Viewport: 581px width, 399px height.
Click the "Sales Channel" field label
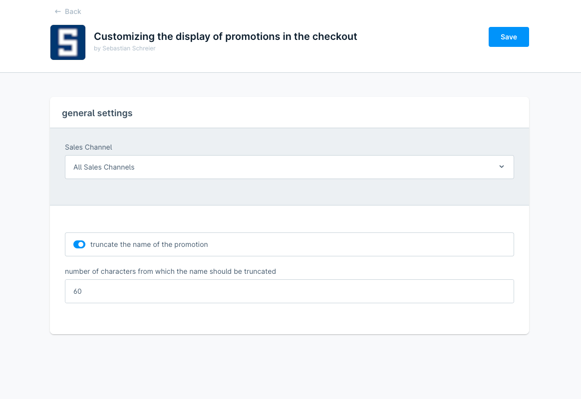coord(88,147)
